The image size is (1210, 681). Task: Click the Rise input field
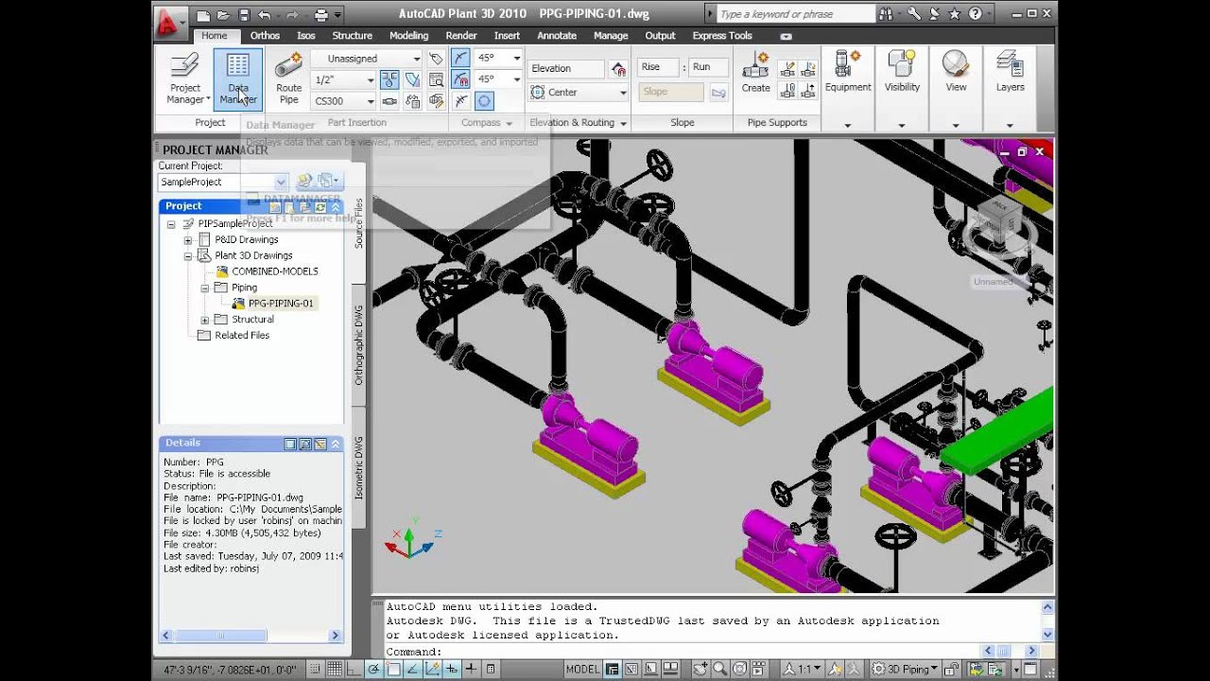(658, 67)
